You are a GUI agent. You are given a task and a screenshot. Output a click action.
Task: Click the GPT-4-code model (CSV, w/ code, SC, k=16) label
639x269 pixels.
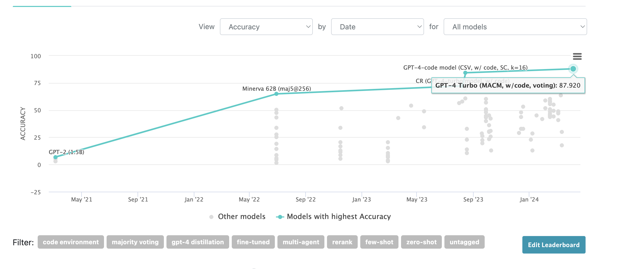pyautogui.click(x=465, y=68)
